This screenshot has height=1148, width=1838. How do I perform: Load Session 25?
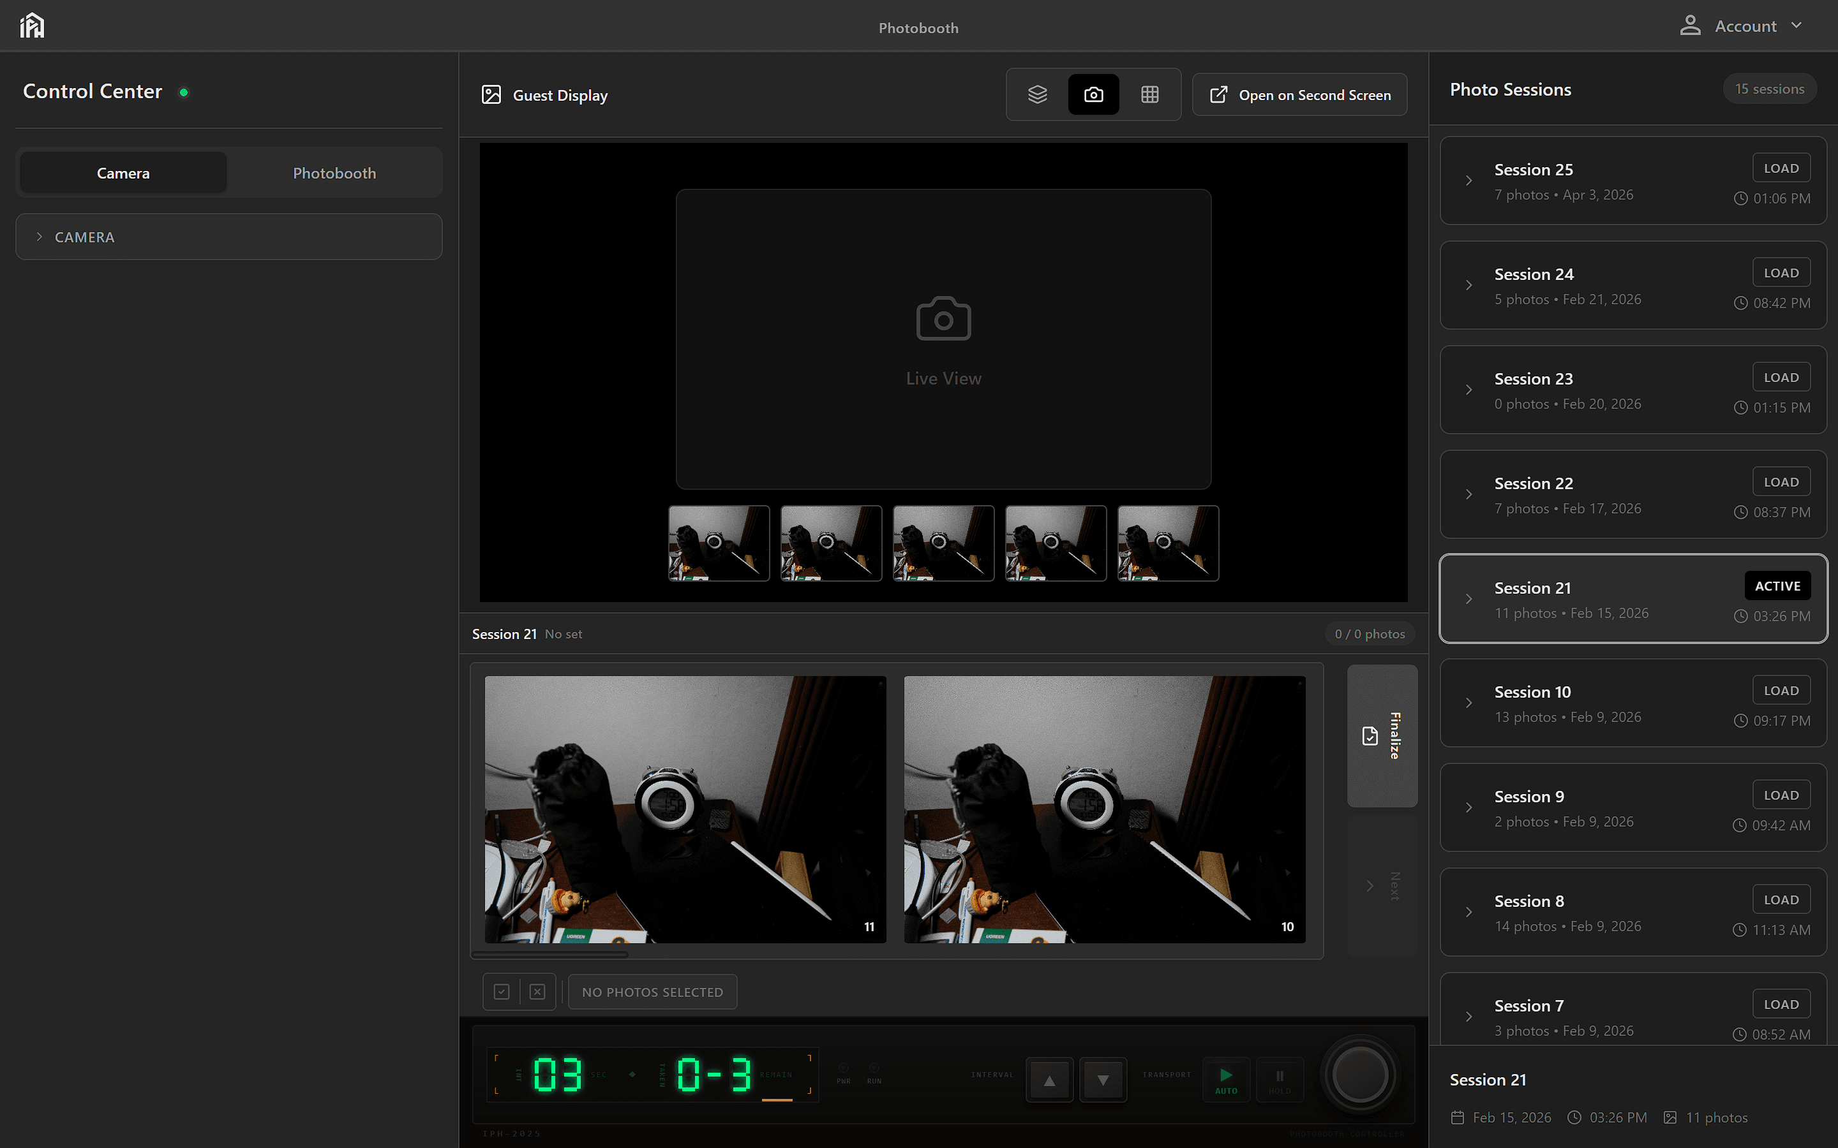(1781, 168)
